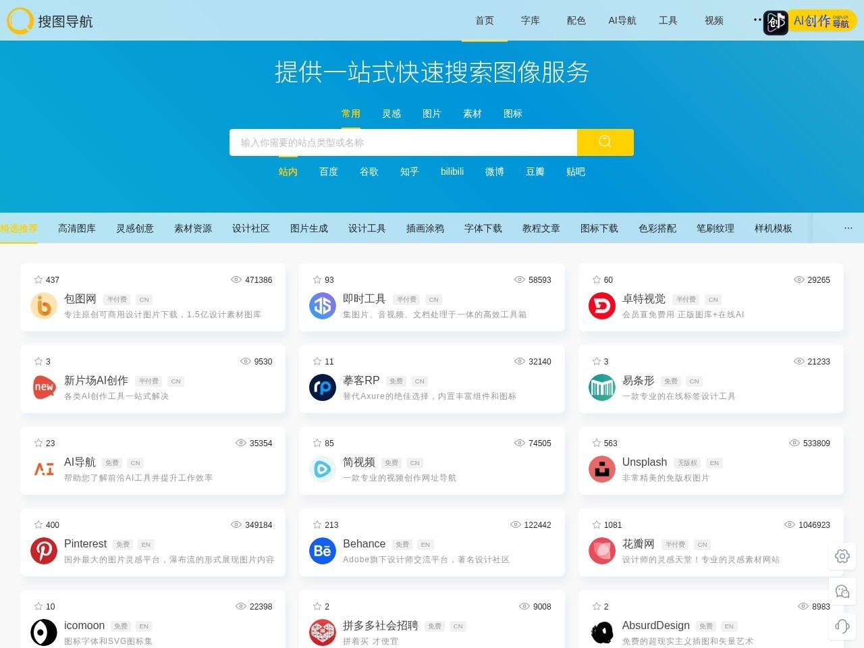864x648 pixels.
Task: Click the 易条形 logo icon
Action: coord(602,387)
